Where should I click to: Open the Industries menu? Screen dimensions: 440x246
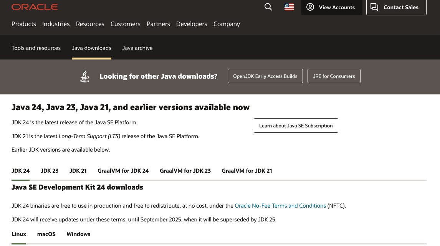point(56,24)
